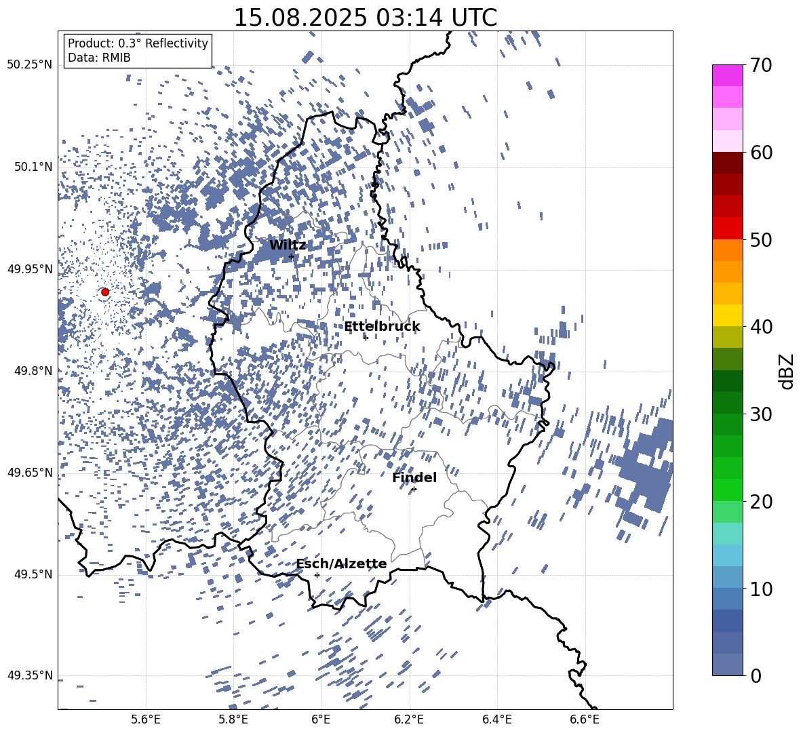This screenshot has width=803, height=733.
Task: Click the Wiltz city label
Action: tap(288, 245)
